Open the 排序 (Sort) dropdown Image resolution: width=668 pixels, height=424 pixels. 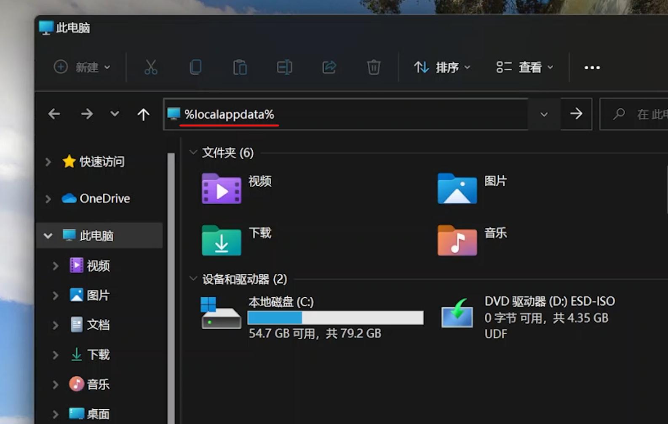pos(442,67)
